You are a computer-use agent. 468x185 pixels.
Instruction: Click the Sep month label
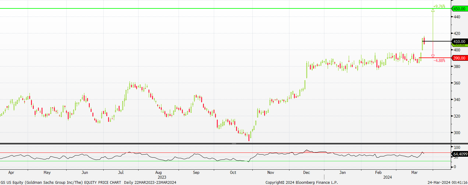196,173
